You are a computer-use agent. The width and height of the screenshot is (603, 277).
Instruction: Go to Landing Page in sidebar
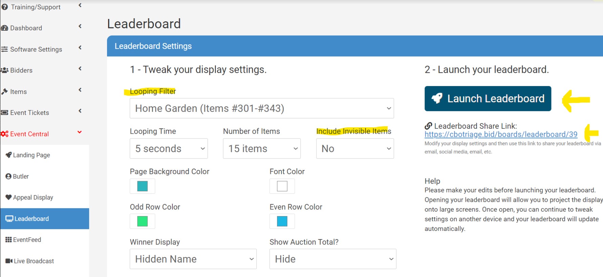(31, 155)
